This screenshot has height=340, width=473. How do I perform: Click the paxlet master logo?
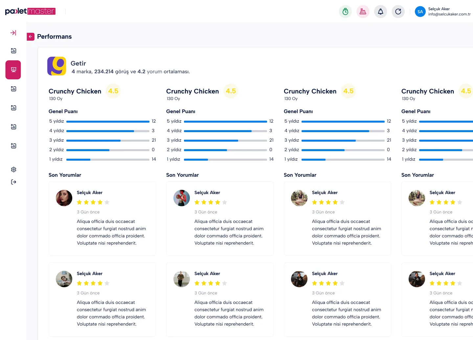30,11
